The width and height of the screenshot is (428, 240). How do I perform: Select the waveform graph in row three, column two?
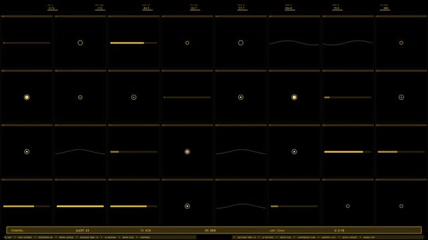[80, 152]
